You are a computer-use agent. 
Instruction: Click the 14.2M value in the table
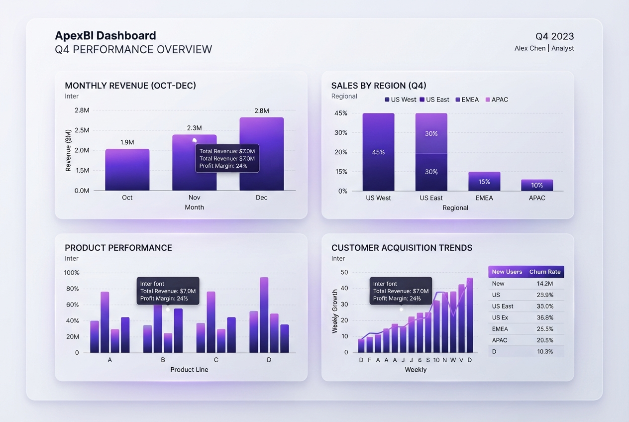(545, 284)
